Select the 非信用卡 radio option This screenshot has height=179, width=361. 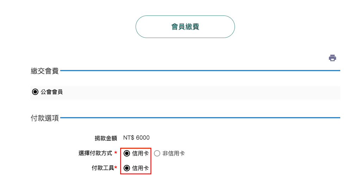(x=157, y=153)
